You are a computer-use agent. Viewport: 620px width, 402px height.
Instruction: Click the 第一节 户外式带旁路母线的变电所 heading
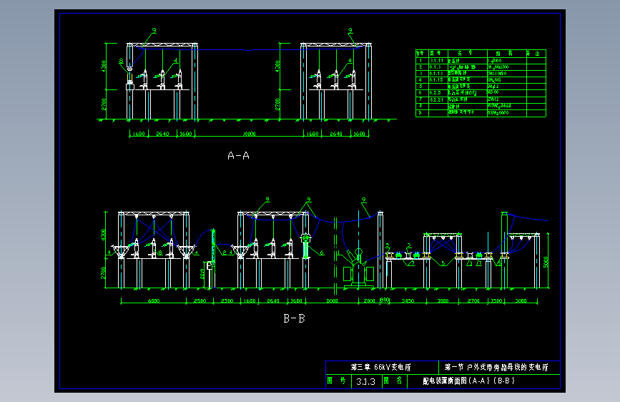tap(496, 367)
